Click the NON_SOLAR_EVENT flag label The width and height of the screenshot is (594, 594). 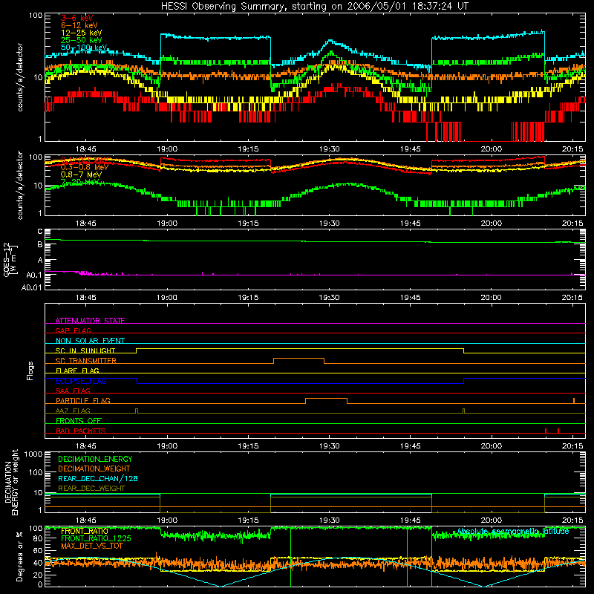pyautogui.click(x=90, y=341)
